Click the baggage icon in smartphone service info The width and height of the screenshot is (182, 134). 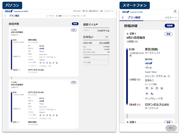pos(157,88)
